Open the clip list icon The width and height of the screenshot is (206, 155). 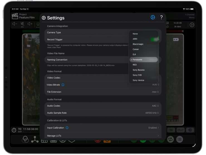point(180,139)
